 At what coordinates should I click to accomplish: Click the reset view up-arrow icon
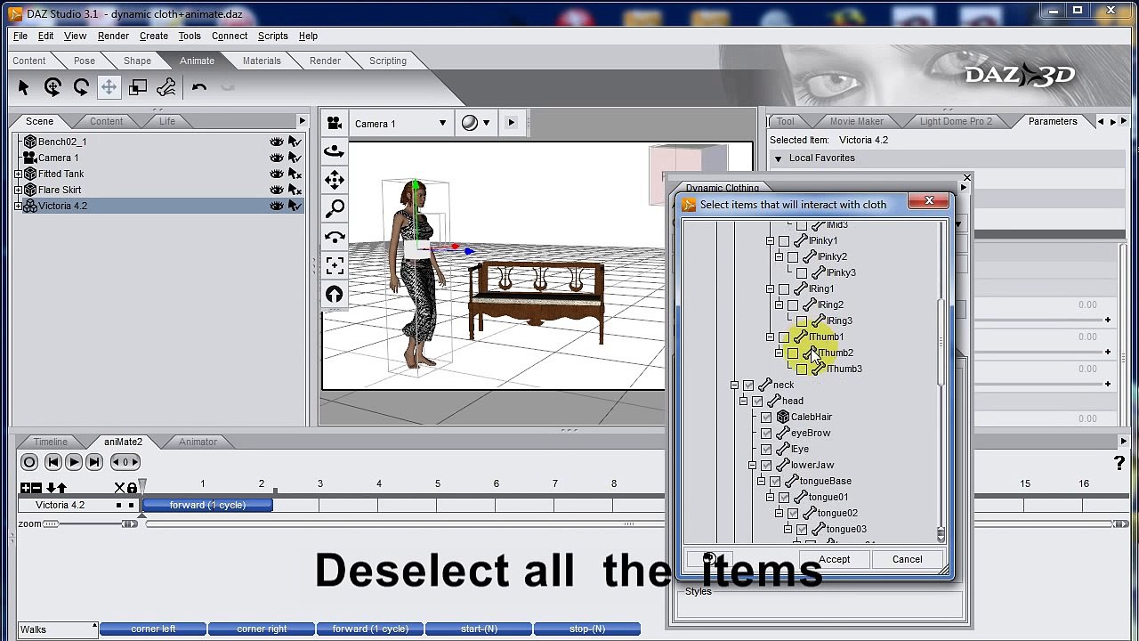(x=335, y=294)
